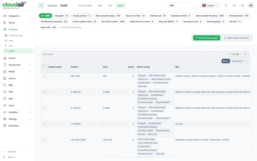Image resolution: width=257 pixels, height=161 pixels.
Task: Open the Technical data top tab
Action: coord(85,5)
